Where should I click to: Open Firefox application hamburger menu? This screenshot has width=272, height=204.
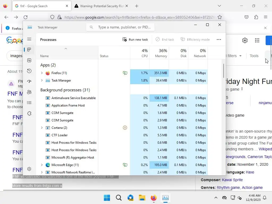click(x=266, y=17)
